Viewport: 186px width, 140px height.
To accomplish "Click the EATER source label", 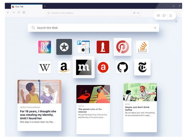I will (127, 104).
